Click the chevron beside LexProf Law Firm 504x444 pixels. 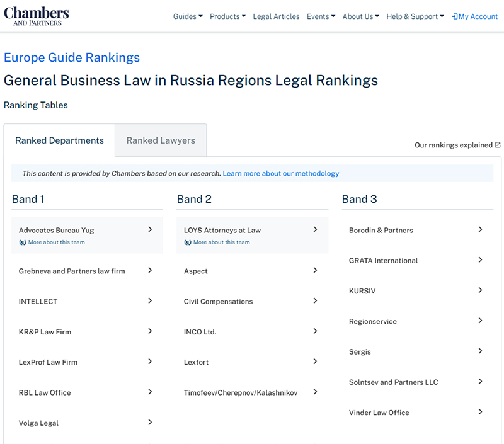click(x=150, y=361)
